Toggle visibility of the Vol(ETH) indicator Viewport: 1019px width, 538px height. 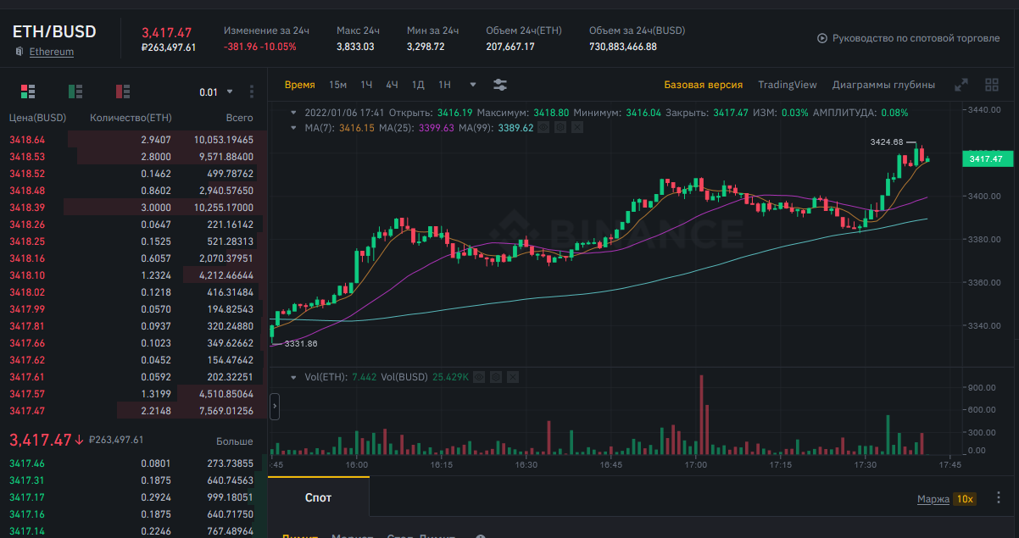[480, 376]
